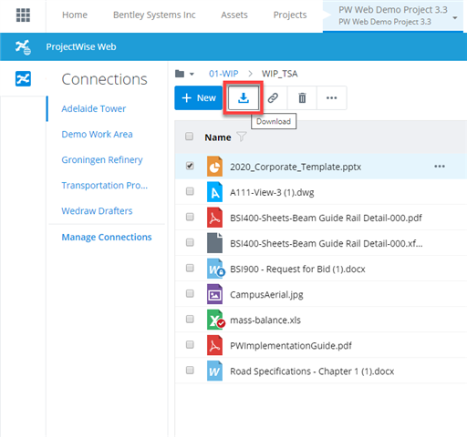Image resolution: width=467 pixels, height=437 pixels.
Task: Open A111-View-3 (1).dwg file name
Action: [x=272, y=192]
